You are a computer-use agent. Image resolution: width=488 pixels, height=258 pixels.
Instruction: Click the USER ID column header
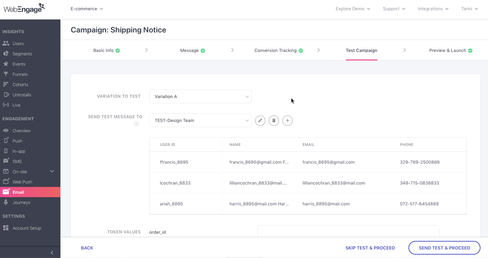[x=167, y=145]
